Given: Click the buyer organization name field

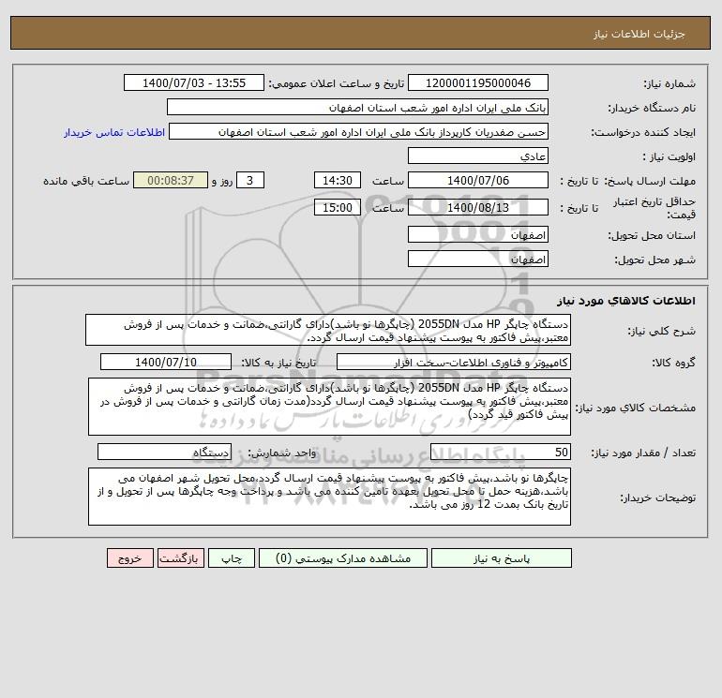Looking at the screenshot, I should [x=357, y=107].
